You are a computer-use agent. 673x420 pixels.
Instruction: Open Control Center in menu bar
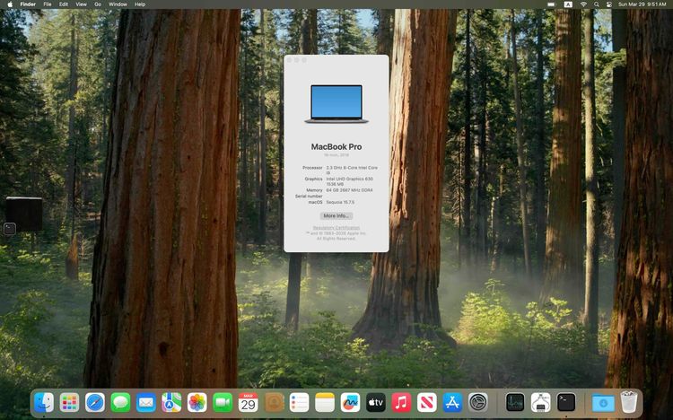[x=608, y=4]
